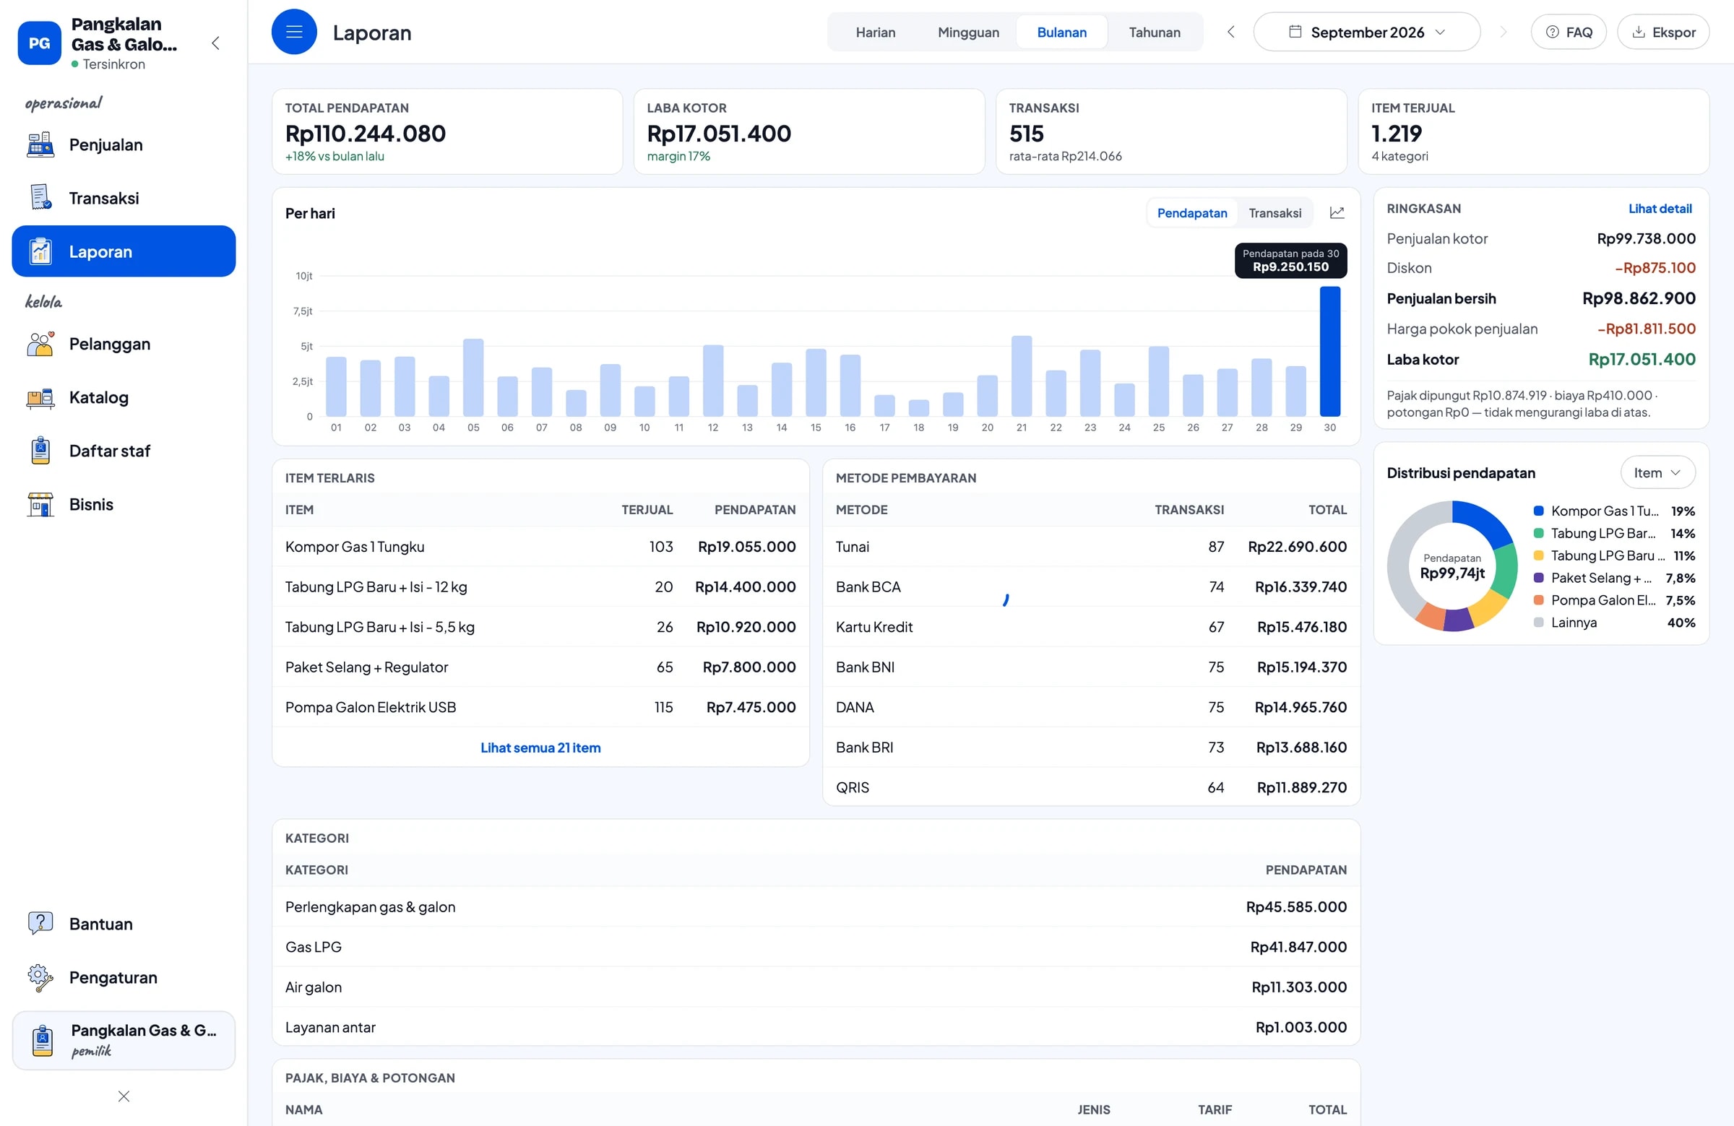Image resolution: width=1734 pixels, height=1126 pixels.
Task: Click the line chart view icon
Action: [1337, 212]
